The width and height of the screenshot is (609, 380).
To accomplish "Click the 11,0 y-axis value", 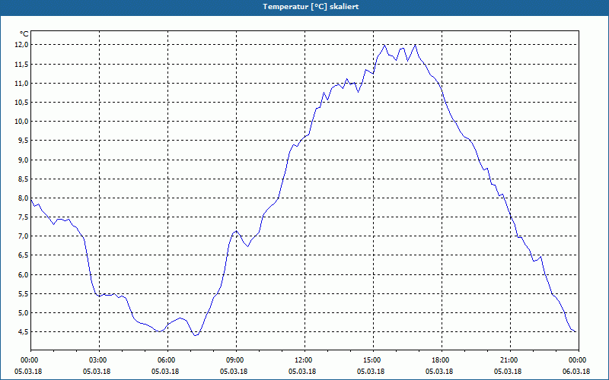I will click(x=22, y=83).
